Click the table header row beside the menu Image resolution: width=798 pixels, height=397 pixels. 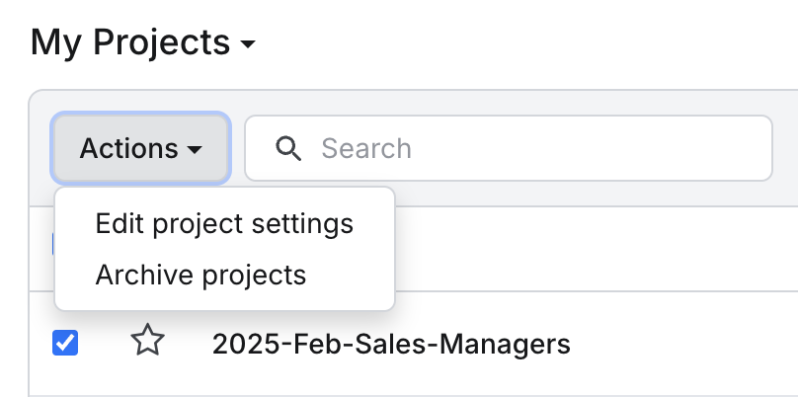[596, 249]
